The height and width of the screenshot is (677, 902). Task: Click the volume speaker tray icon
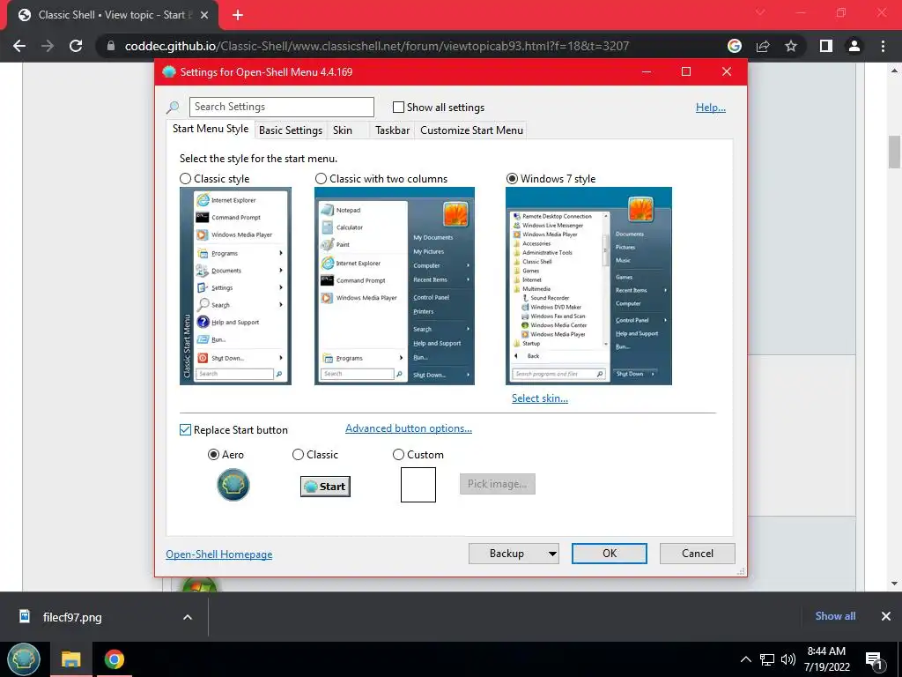tap(788, 659)
